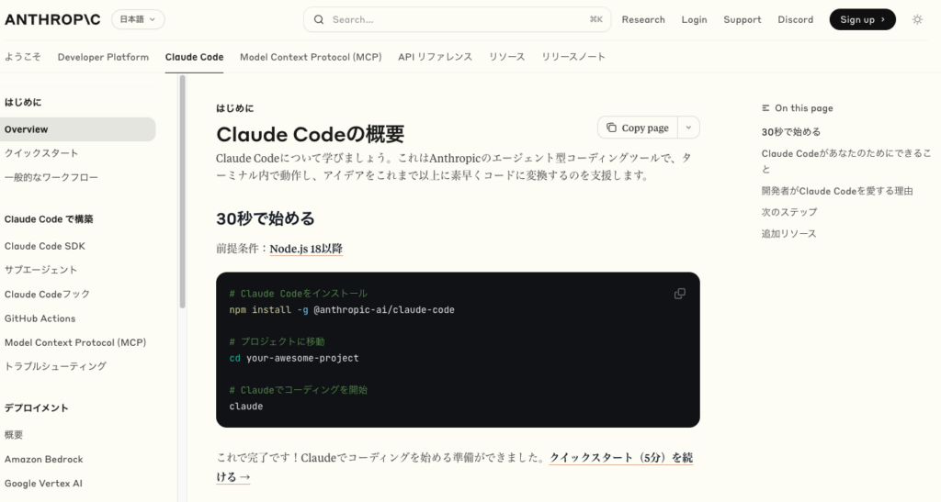
Task: Click the claude command line
Action: [246, 407]
